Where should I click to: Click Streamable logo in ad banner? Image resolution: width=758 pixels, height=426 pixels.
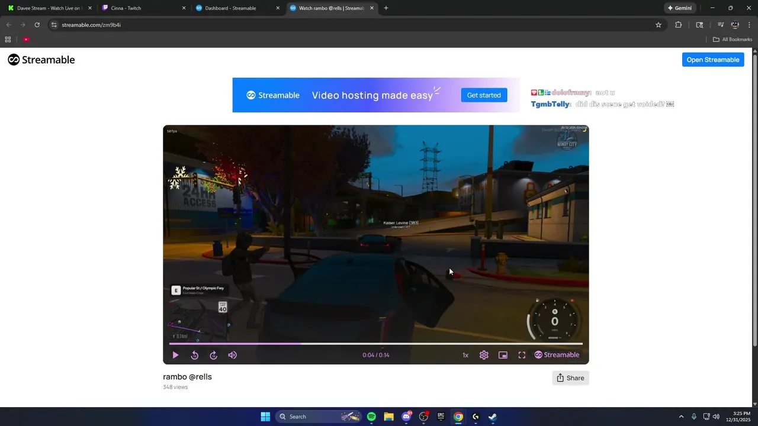(x=273, y=95)
